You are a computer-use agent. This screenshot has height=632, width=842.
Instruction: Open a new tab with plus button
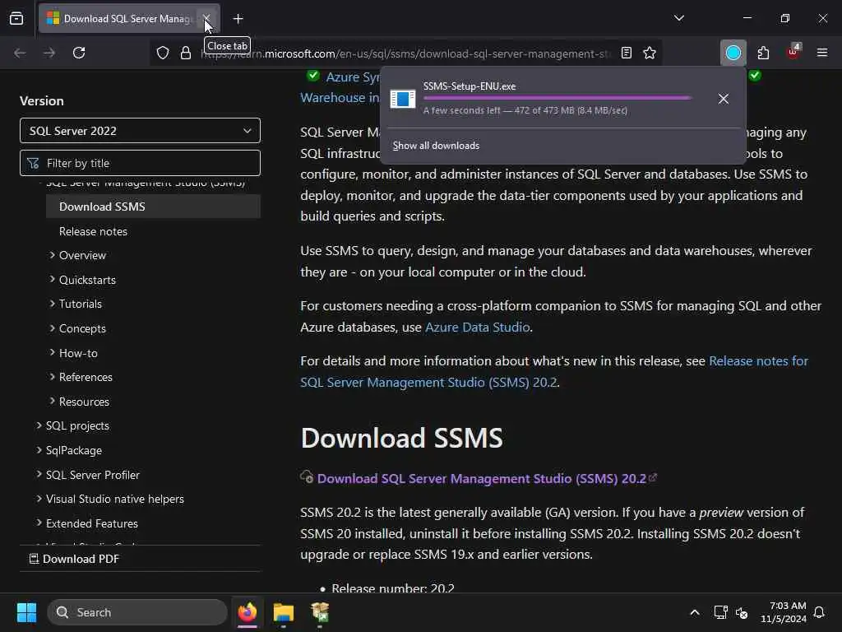pos(238,19)
